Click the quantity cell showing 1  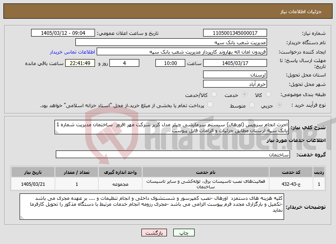[77, 184]
